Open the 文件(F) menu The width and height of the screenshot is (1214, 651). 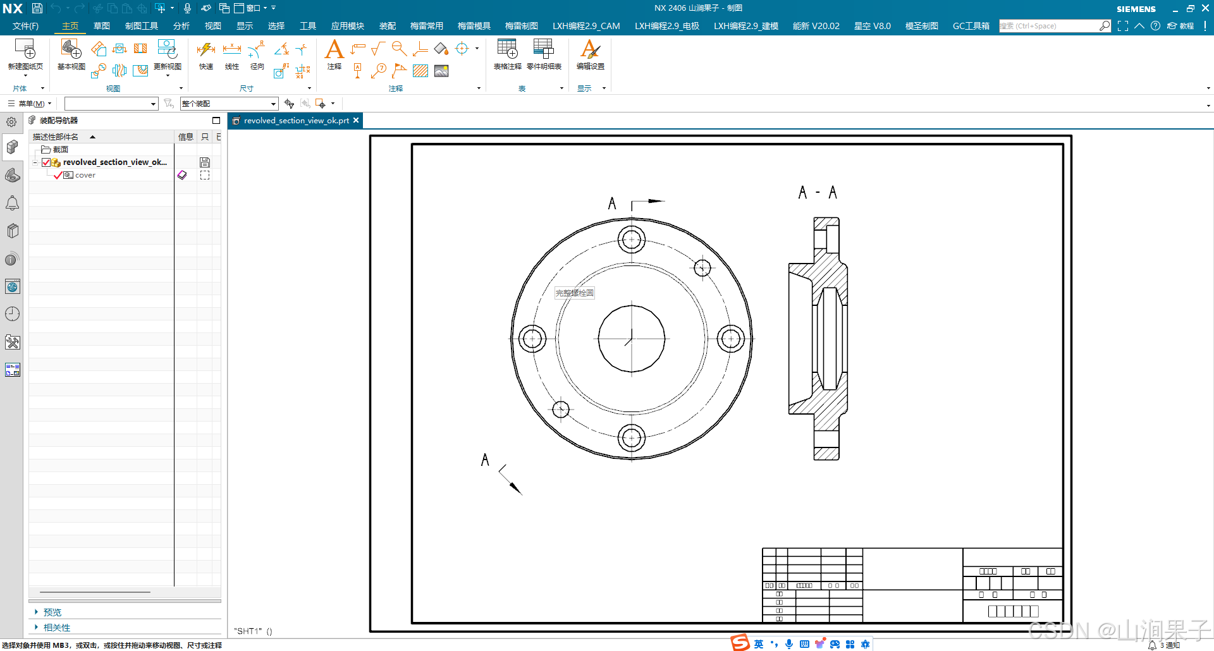click(25, 26)
